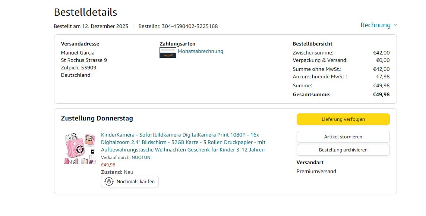Click the Gesamtsumme total amount €49,98

[381, 94]
